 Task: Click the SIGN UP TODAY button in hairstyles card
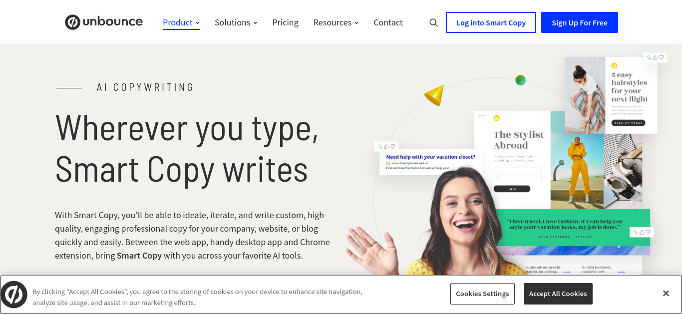(x=628, y=123)
